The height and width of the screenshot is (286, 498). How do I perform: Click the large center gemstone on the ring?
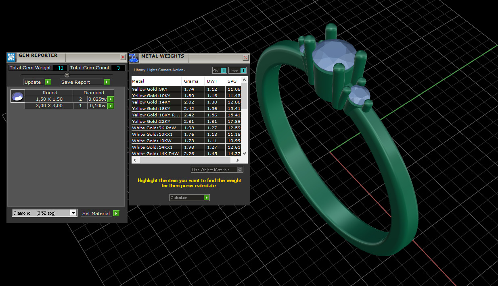coord(334,55)
